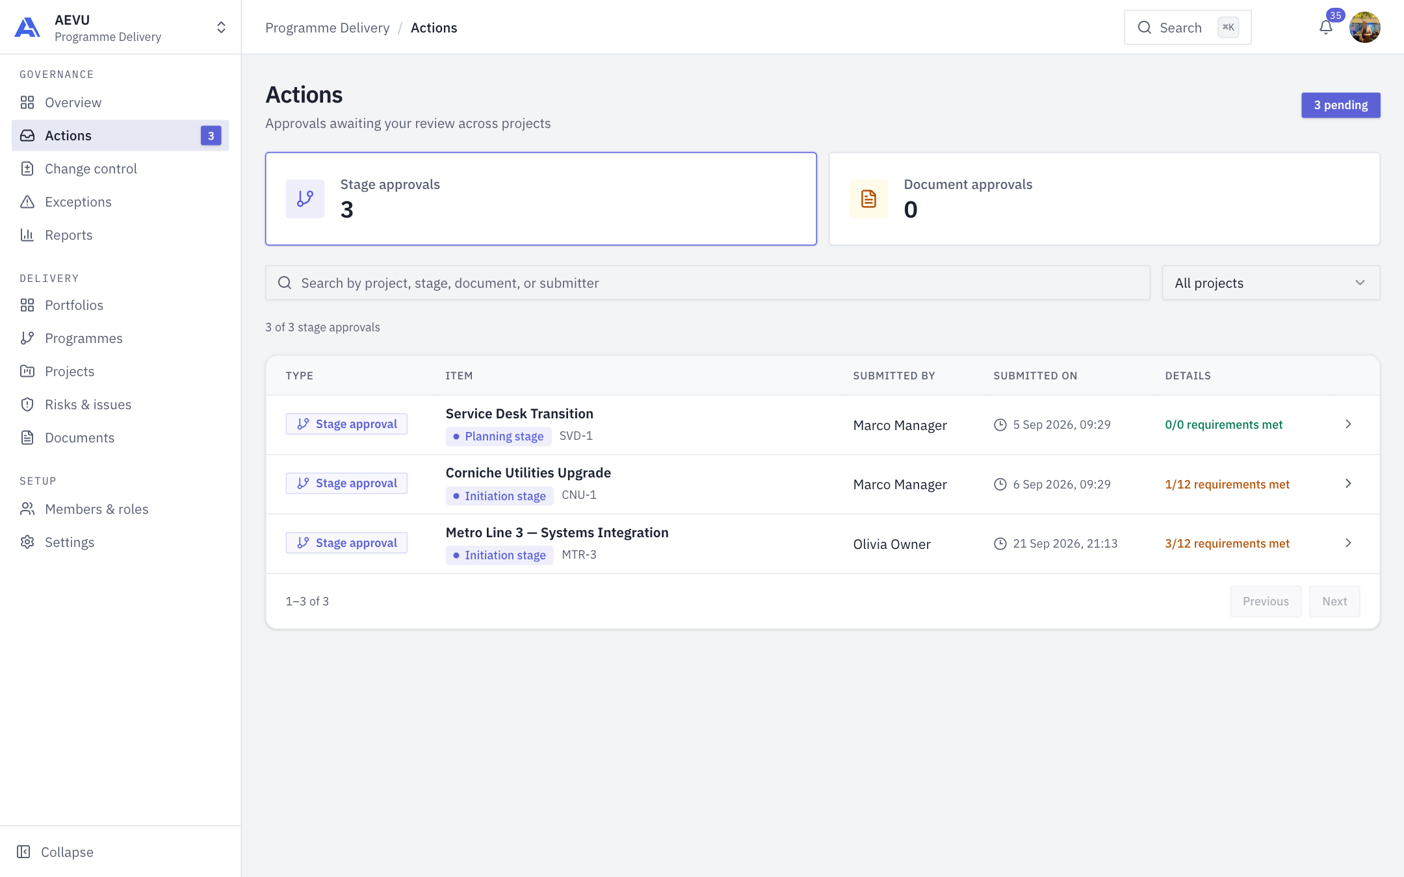
Task: Click the 21 Sep 2026, 21:13 timestamp
Action: pyautogui.click(x=1065, y=543)
